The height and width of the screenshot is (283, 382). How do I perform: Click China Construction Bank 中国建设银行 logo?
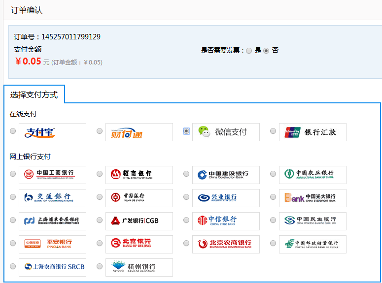pos(226,175)
